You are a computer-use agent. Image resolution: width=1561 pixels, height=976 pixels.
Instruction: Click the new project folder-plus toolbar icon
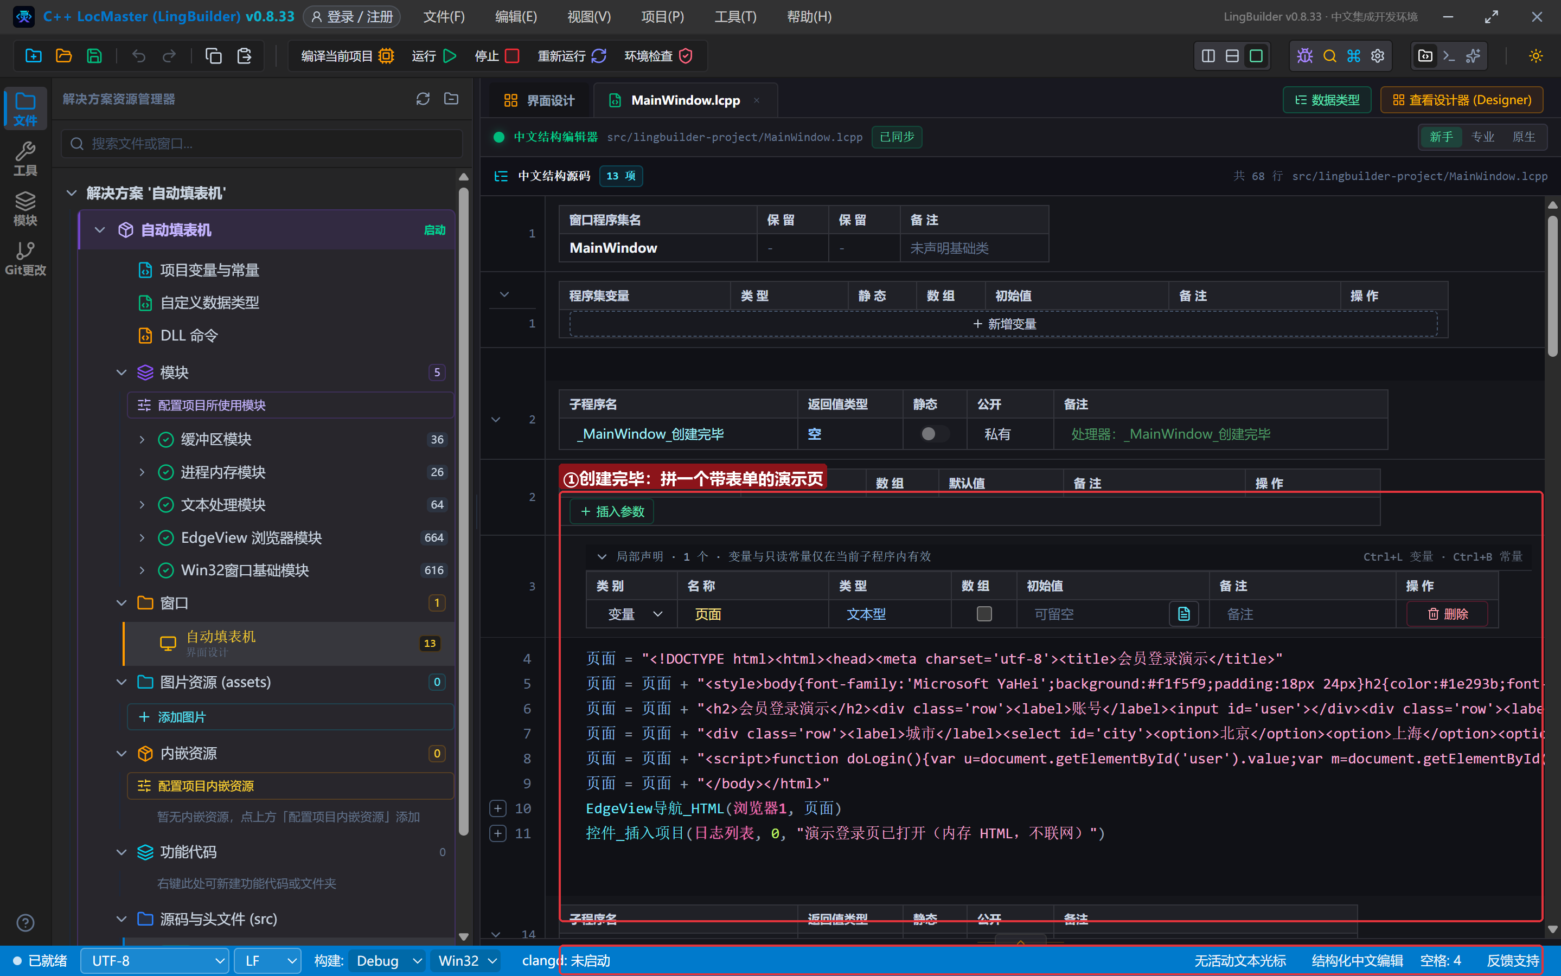pyautogui.click(x=33, y=56)
